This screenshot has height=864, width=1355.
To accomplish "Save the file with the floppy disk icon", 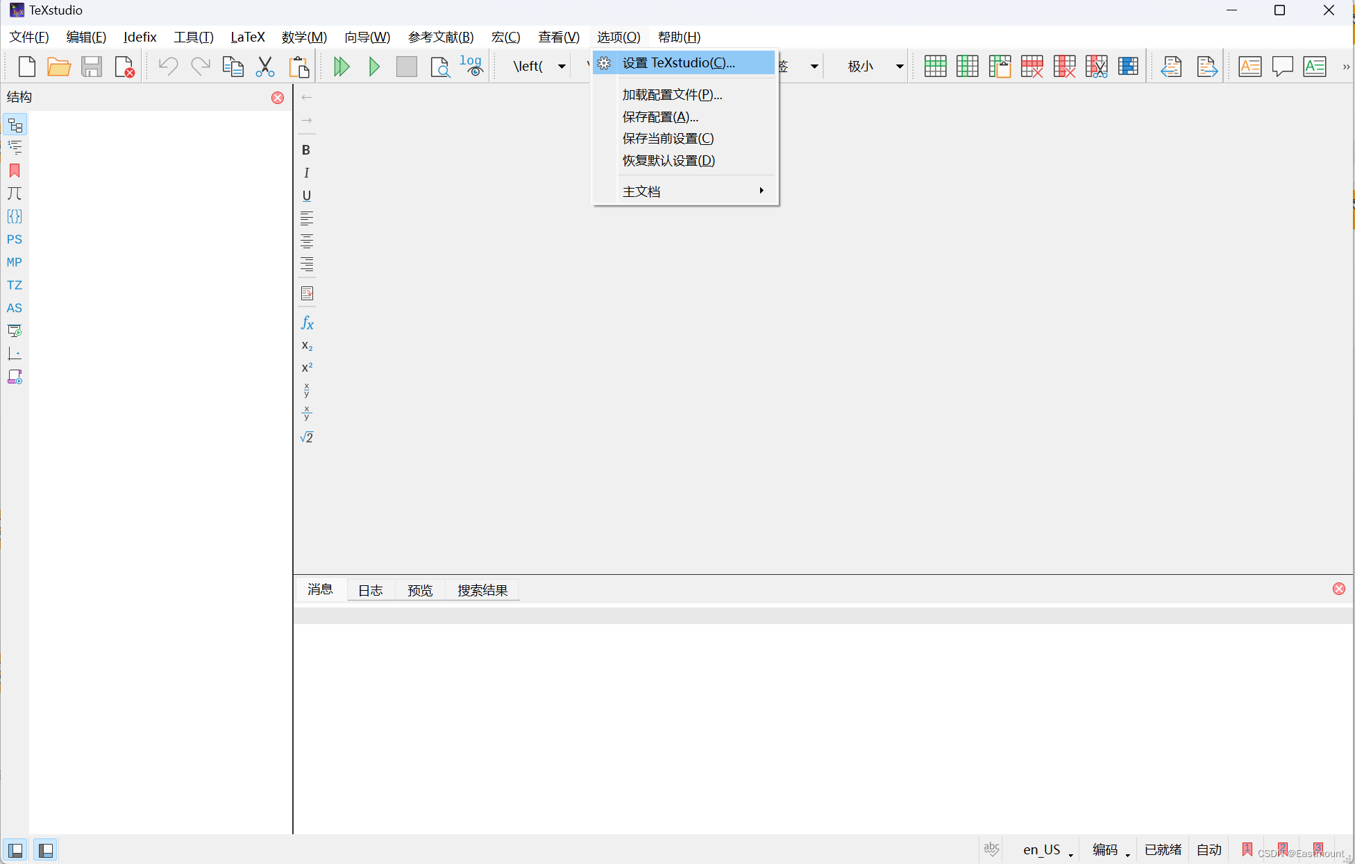I will [x=92, y=67].
